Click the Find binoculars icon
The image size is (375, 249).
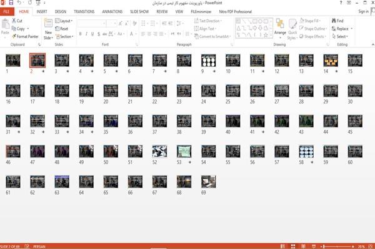334,21
